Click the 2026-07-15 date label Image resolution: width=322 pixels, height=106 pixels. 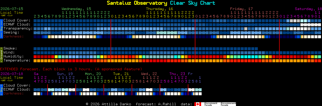click(12, 8)
